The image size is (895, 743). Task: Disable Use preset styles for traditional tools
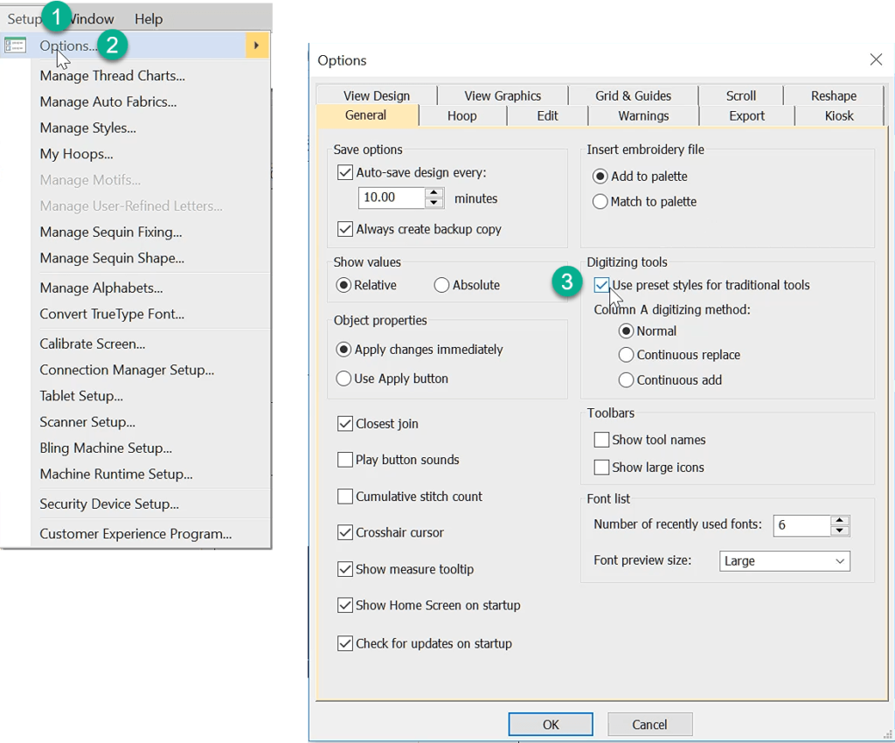(x=600, y=285)
